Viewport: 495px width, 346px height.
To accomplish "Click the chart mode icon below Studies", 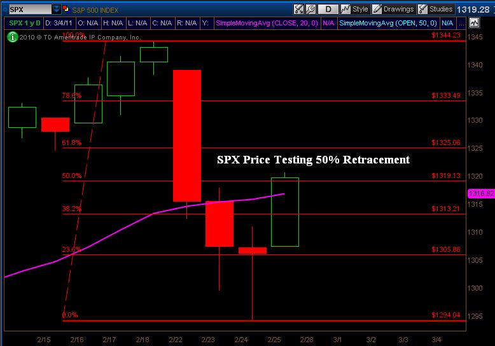I will [x=474, y=23].
